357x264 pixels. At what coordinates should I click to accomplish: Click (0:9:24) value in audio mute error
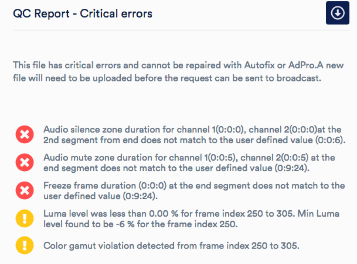(x=291, y=168)
